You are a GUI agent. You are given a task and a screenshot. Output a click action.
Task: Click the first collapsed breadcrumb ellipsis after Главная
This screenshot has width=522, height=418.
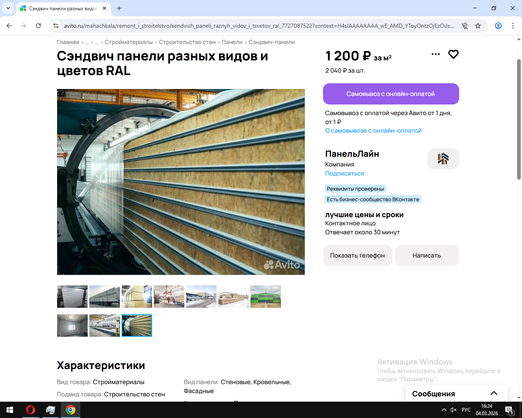87,42
